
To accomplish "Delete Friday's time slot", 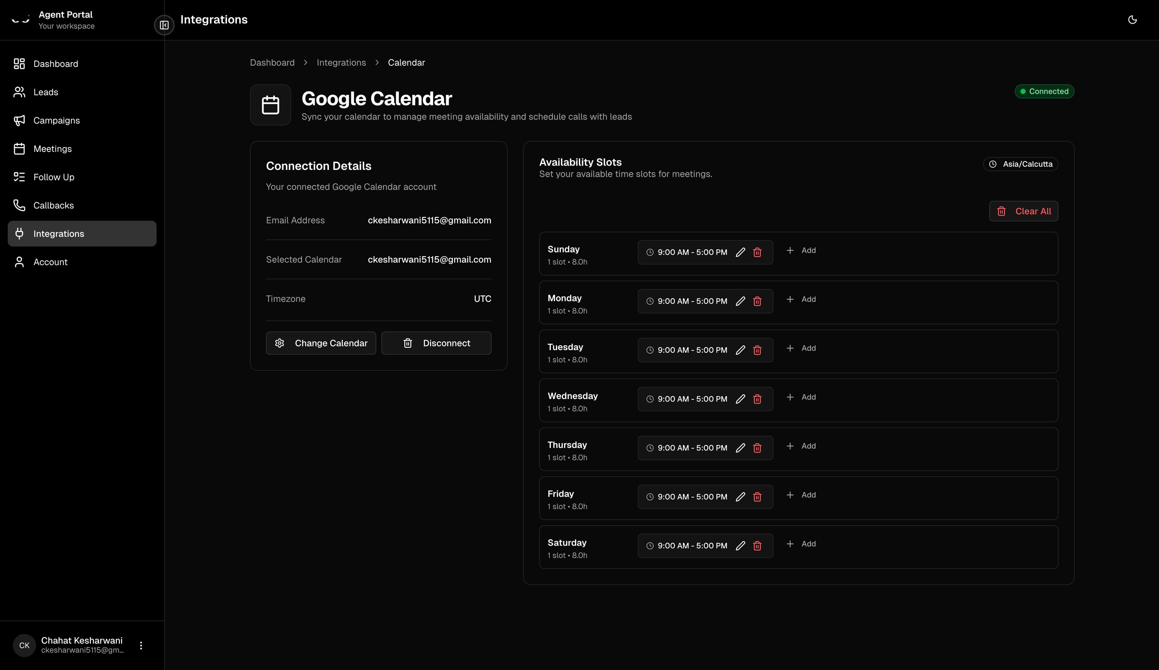I will click(758, 497).
